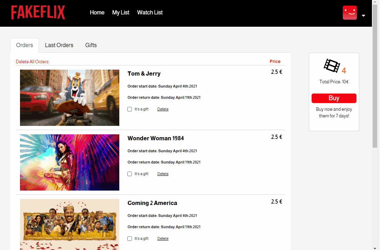Click Wonder Woman 1984 order start date text
380x250 pixels.
coord(162,151)
